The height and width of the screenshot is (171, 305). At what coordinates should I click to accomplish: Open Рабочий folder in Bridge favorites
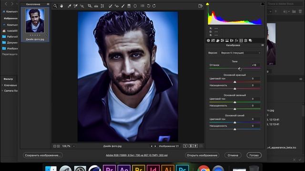tap(10, 37)
